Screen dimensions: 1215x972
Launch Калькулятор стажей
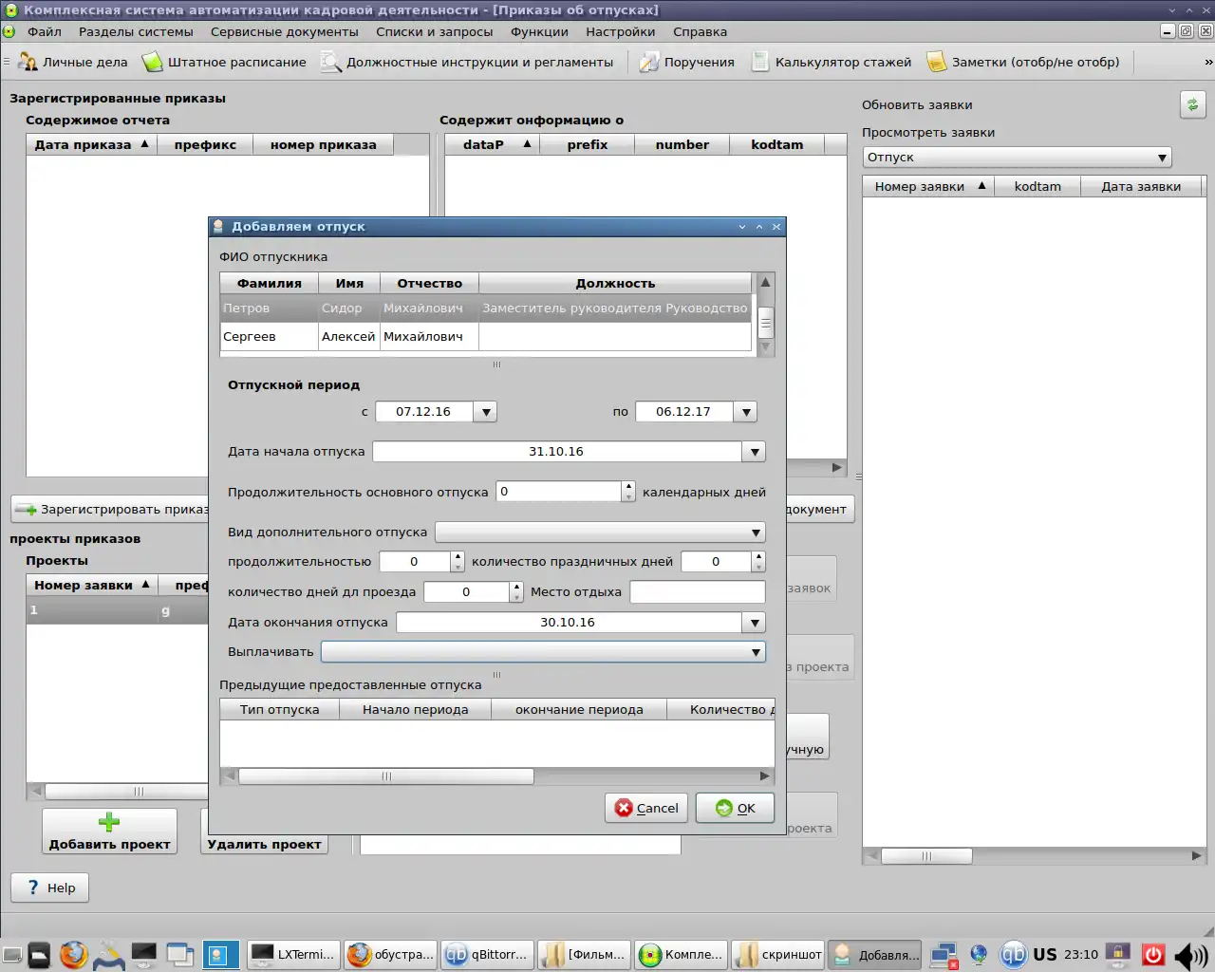832,63
